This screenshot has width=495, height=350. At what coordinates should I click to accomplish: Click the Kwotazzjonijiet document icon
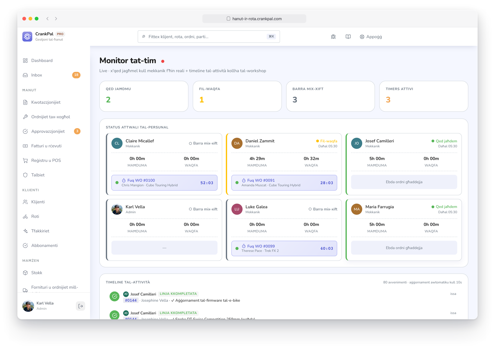pyautogui.click(x=25, y=102)
